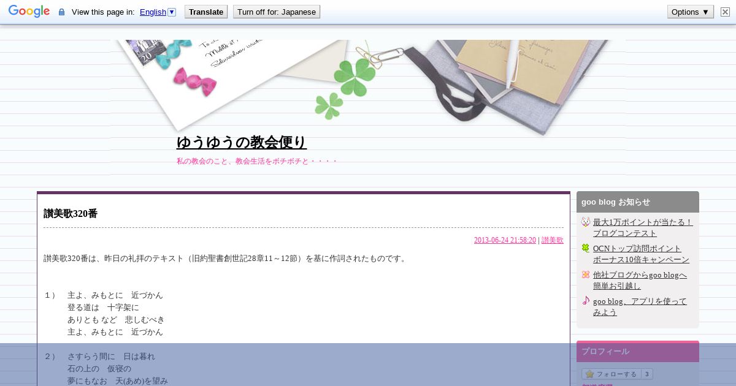The image size is (736, 386).
Task: Open the blog title ゆうゆうの教会便り
Action: point(241,142)
